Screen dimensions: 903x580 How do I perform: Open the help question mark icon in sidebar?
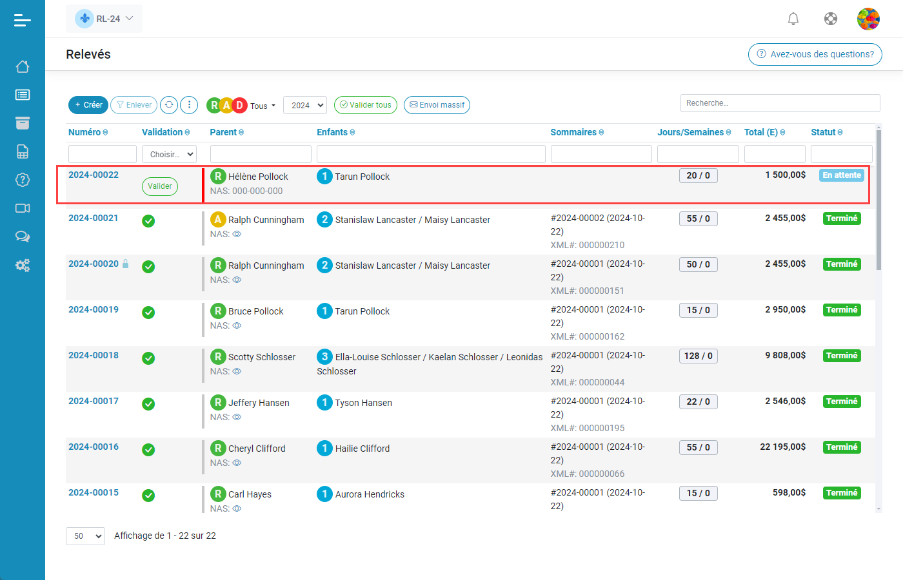[x=23, y=180]
